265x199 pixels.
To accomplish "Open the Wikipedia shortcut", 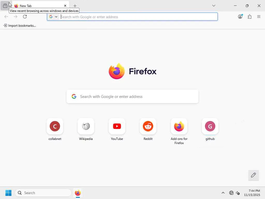I will [x=86, y=130].
